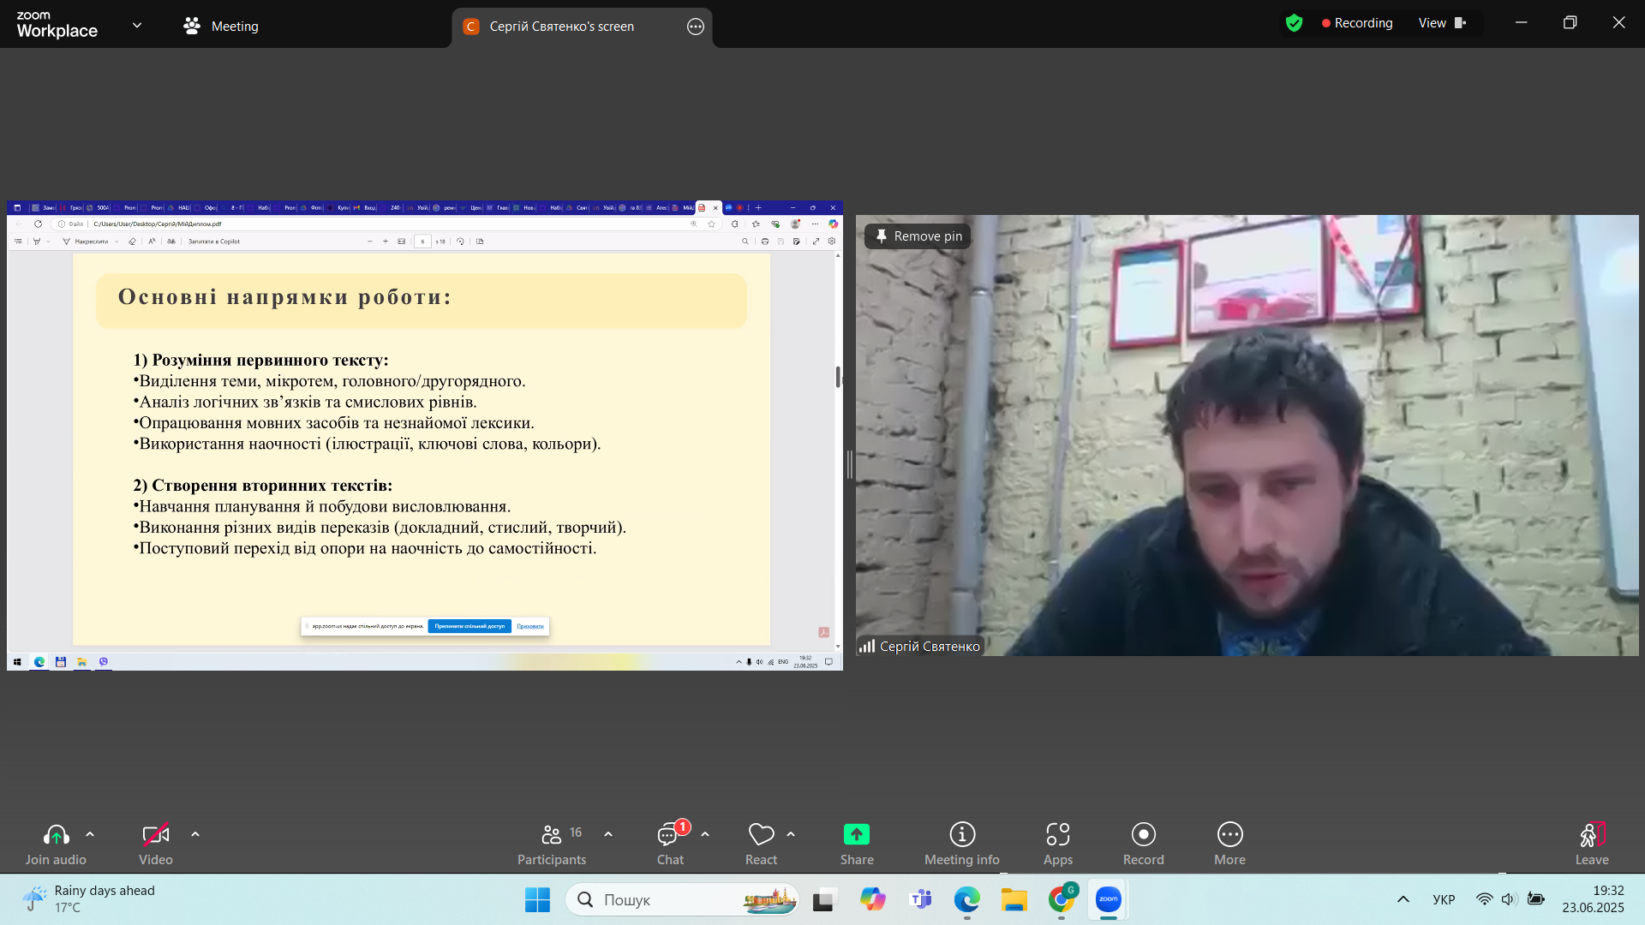1645x925 pixels.
Task: Toggle the Video camera on
Action: [156, 844]
